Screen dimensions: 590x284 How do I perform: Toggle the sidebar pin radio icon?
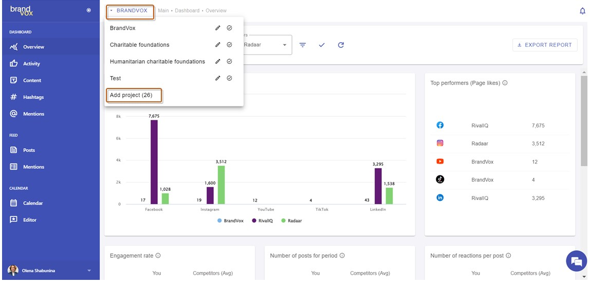click(x=89, y=10)
